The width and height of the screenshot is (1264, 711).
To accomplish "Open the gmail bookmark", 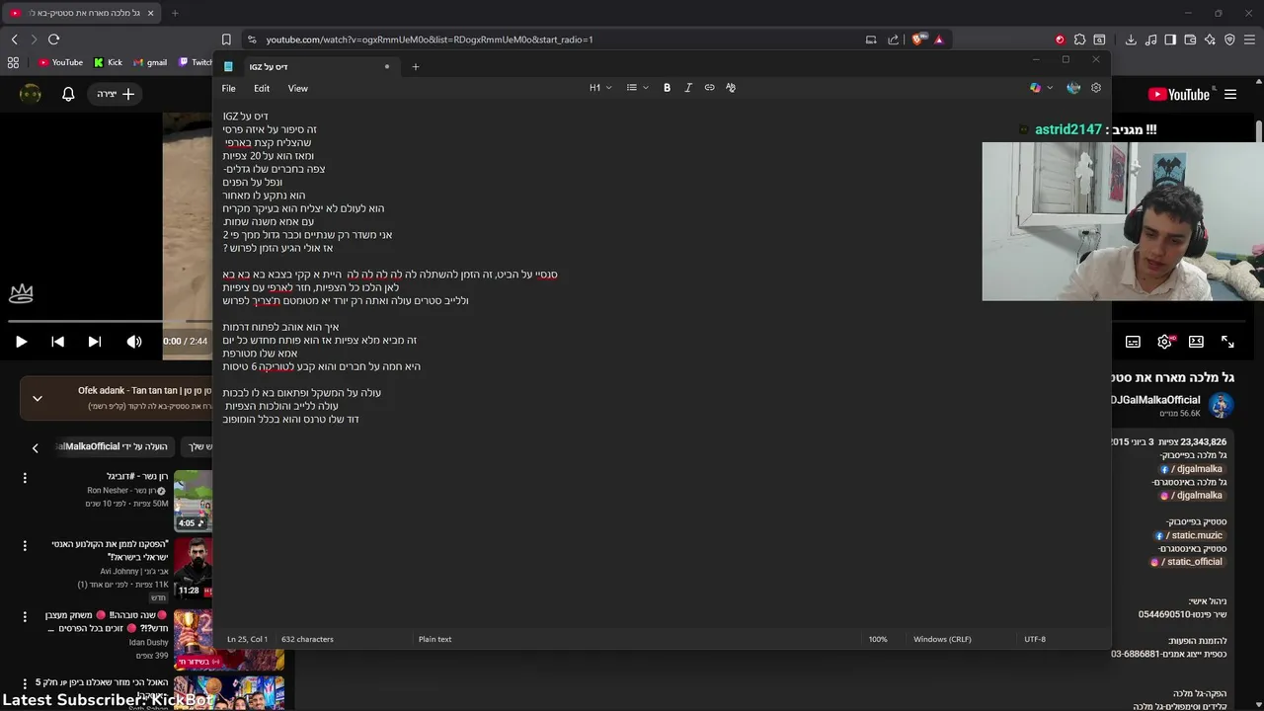I will (150, 62).
